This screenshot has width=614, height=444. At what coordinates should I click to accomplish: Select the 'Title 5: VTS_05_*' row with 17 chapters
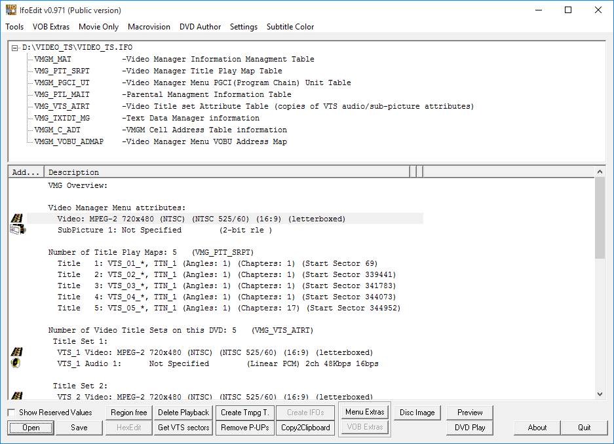click(x=229, y=308)
